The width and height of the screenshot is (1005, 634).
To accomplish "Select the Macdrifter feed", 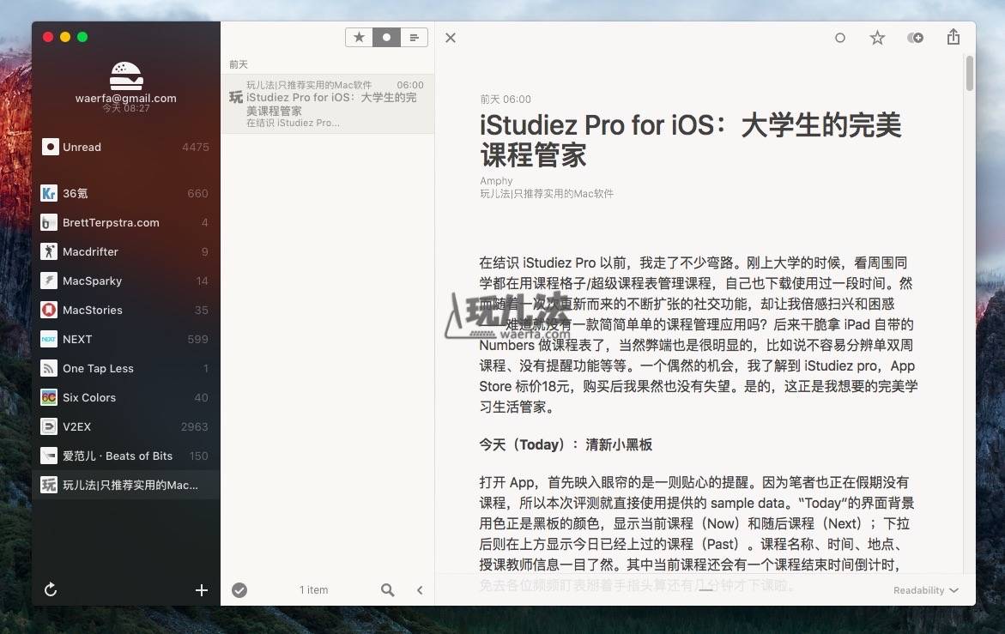I will (126, 251).
